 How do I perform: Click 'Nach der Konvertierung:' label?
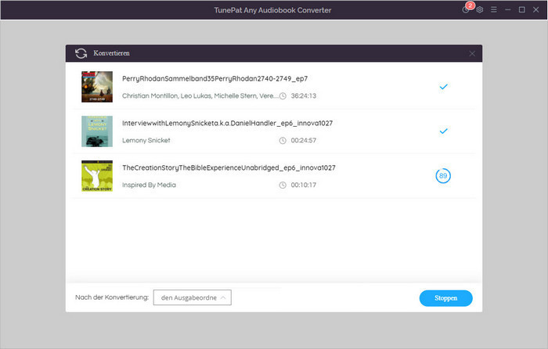[x=112, y=297]
